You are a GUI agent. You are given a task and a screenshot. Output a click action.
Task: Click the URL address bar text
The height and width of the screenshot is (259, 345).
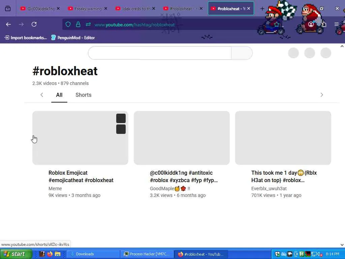134,25
